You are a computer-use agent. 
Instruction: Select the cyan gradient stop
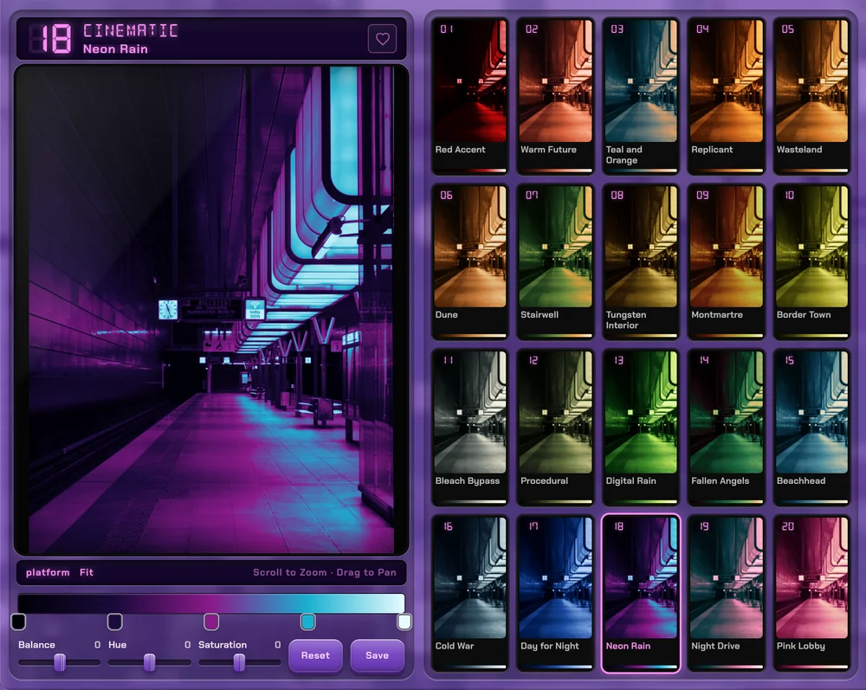[307, 622]
